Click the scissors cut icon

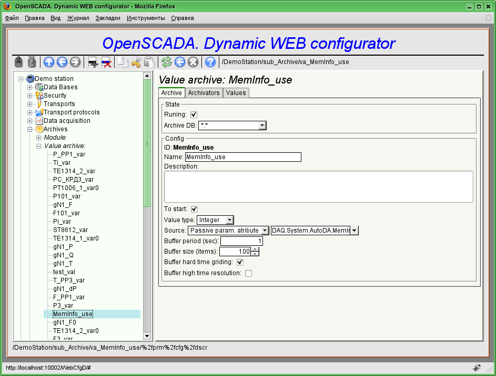click(136, 62)
